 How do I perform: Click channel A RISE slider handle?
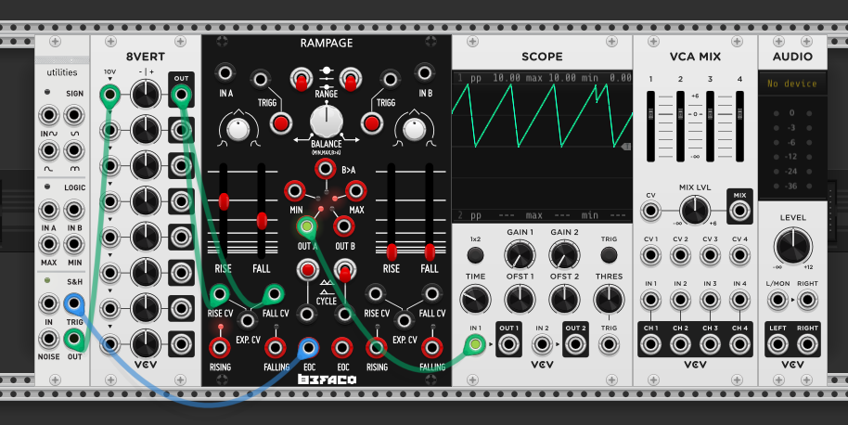[x=224, y=201]
